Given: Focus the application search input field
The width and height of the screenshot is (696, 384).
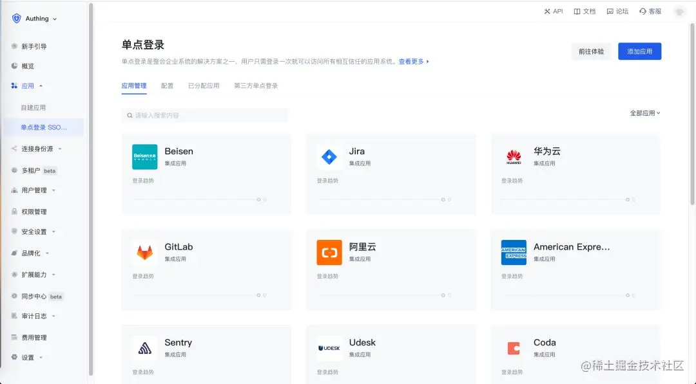Looking at the screenshot, I should coord(205,115).
